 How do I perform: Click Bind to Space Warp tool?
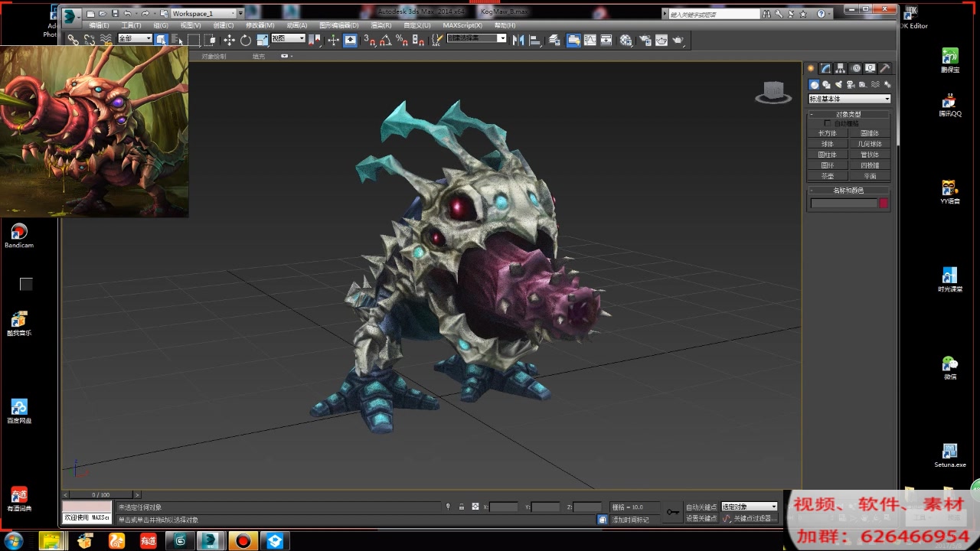106,40
